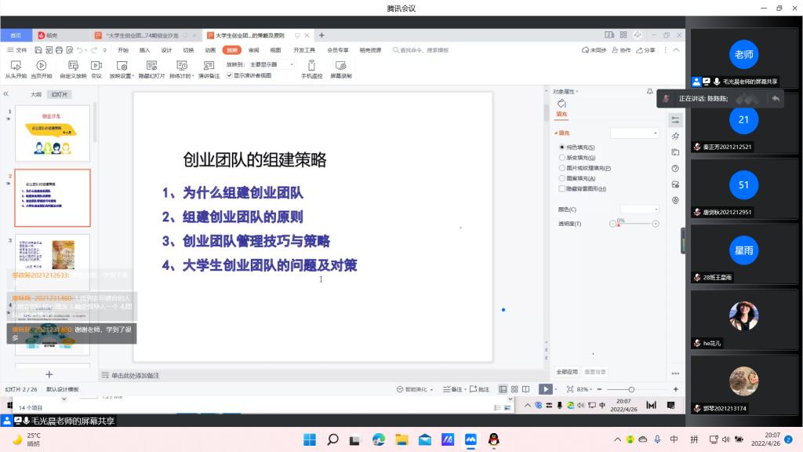Switch to the 插入 ribbon tab
Viewport: 803px width, 452px height.
point(145,49)
